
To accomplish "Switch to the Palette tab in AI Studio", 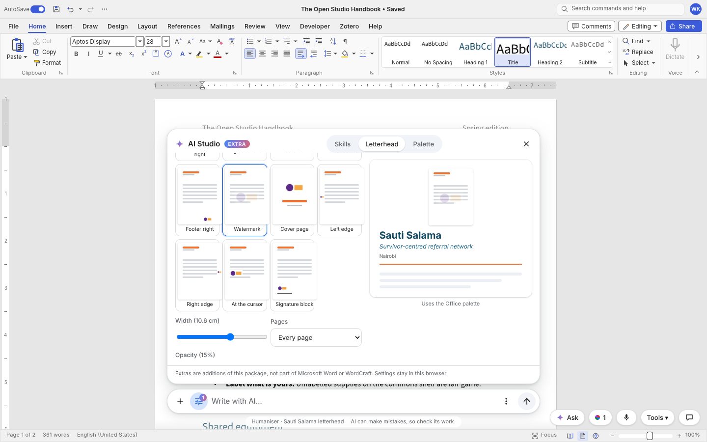I will pyautogui.click(x=423, y=144).
